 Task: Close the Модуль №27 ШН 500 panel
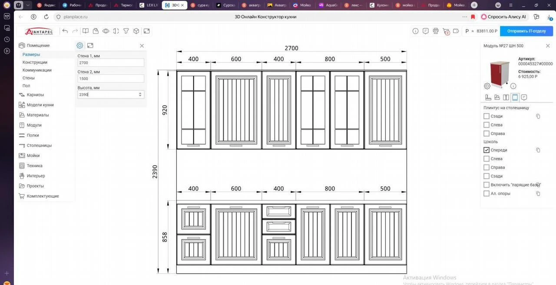(x=548, y=46)
